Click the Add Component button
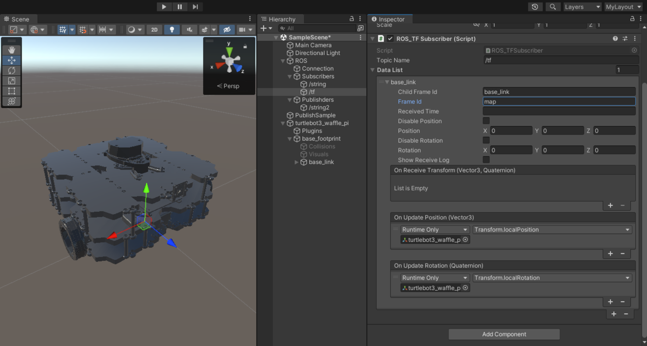This screenshot has height=346, width=647. pyautogui.click(x=504, y=334)
